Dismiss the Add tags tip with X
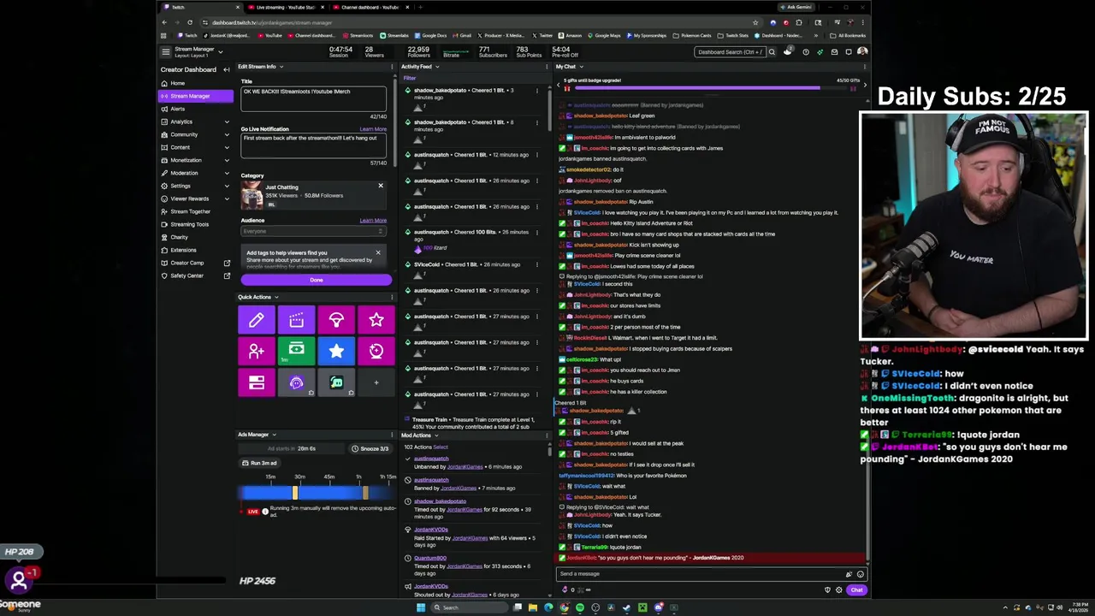 pos(377,252)
